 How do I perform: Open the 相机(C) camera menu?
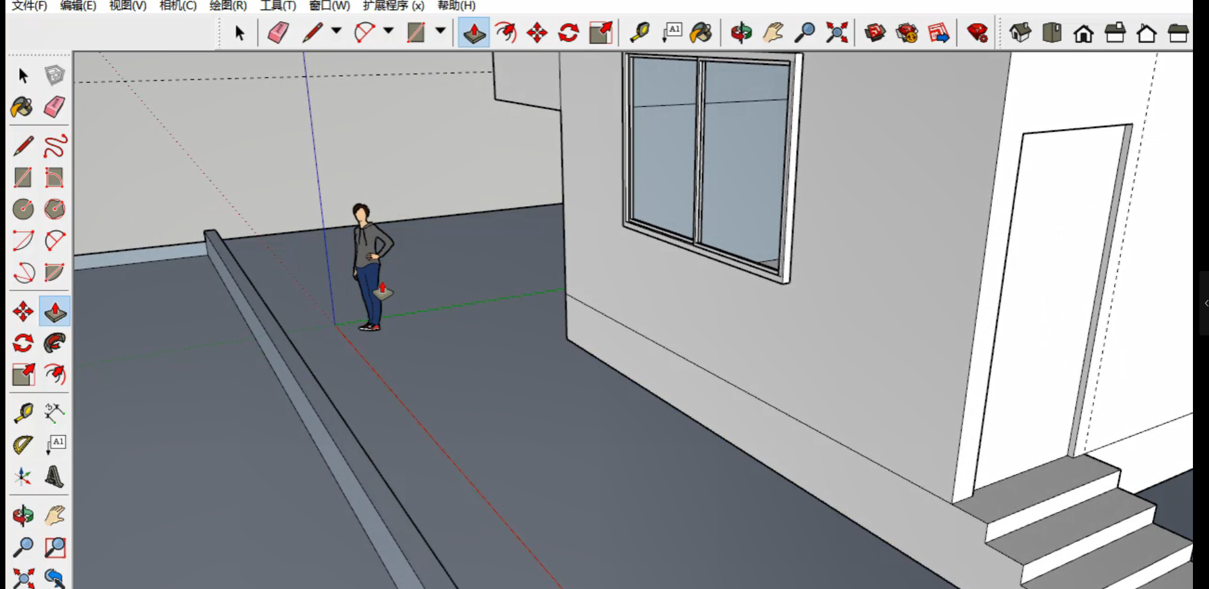pos(178,6)
